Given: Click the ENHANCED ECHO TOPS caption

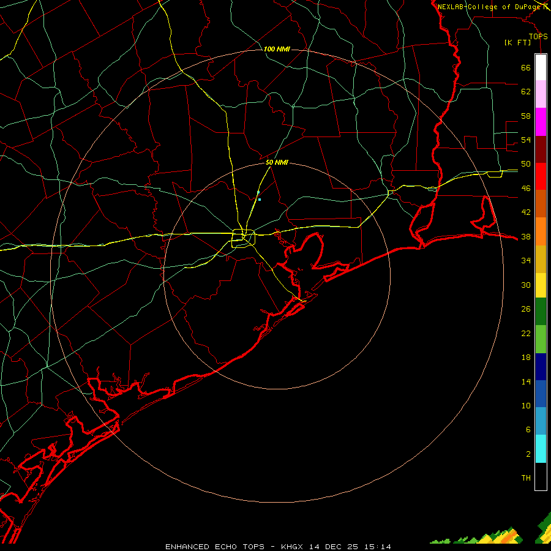Looking at the screenshot, I should click(215, 547).
